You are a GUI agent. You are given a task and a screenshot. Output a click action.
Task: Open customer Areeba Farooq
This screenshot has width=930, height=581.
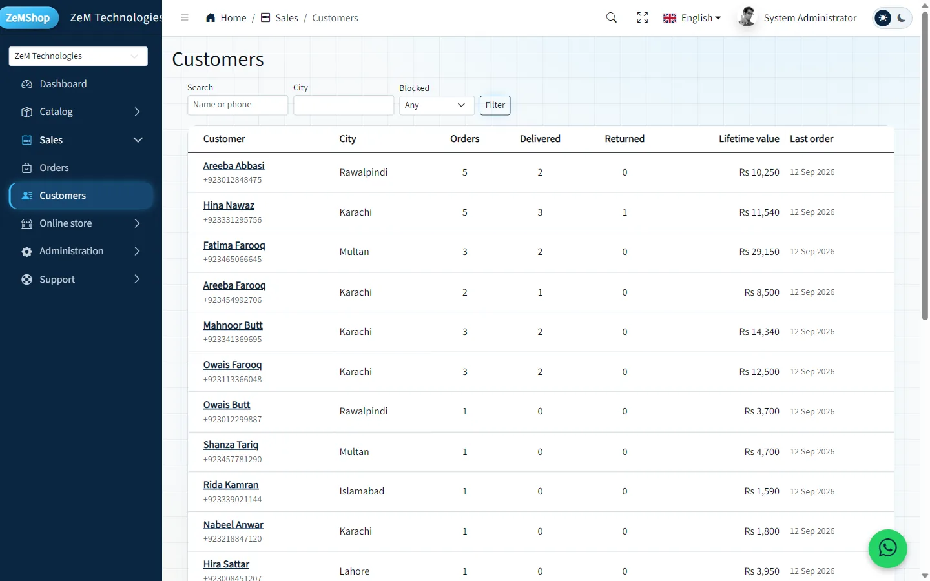coord(234,285)
